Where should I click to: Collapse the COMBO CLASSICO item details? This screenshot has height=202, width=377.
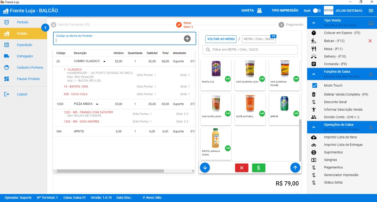(x=104, y=61)
